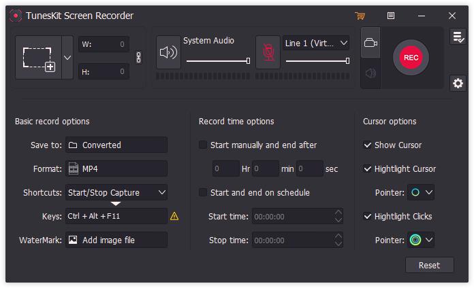Click the capture area selection icon

(39, 58)
